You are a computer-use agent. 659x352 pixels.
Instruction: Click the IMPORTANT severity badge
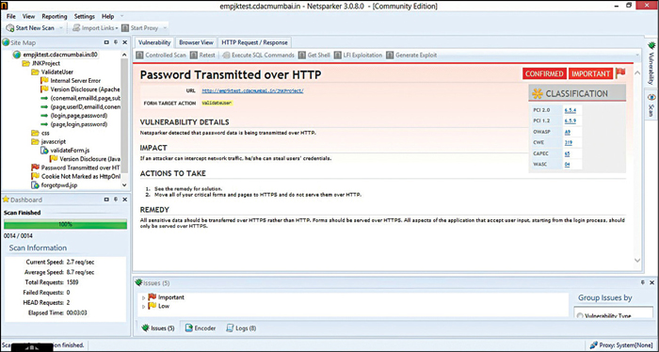(x=590, y=73)
